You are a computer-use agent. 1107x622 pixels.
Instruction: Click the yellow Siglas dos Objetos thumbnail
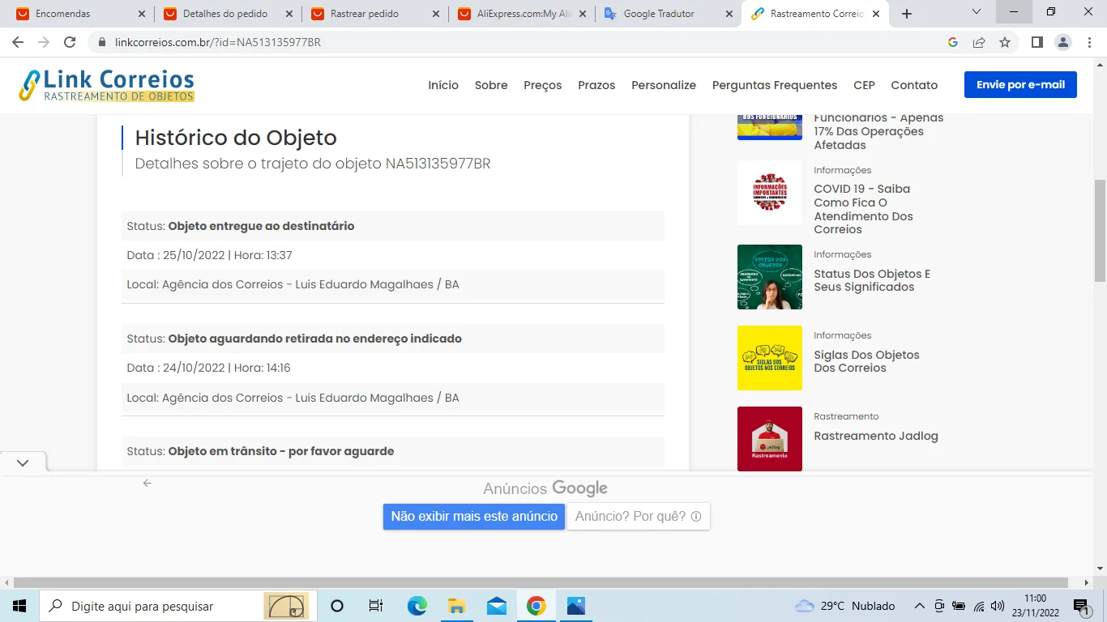(770, 358)
